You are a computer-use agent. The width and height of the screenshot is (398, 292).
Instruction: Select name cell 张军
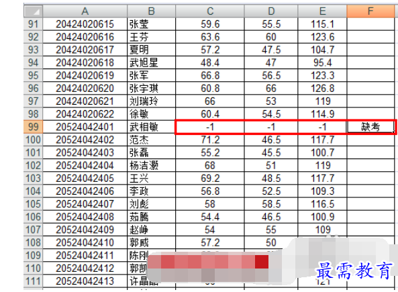click(x=151, y=75)
